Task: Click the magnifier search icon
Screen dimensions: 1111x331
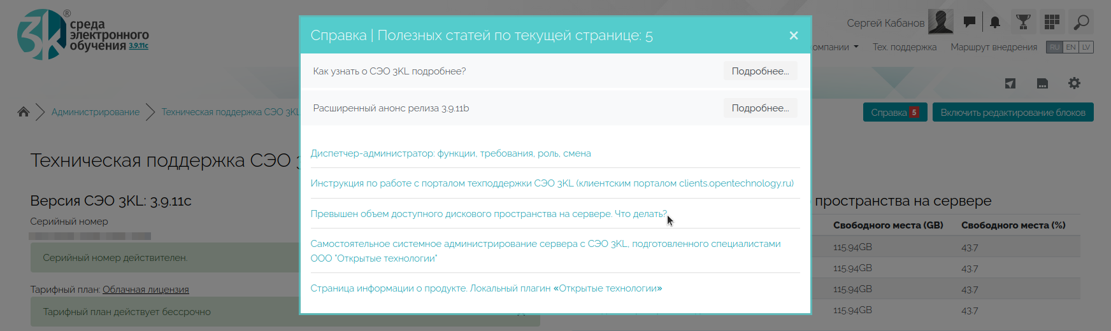Action: tap(1081, 22)
